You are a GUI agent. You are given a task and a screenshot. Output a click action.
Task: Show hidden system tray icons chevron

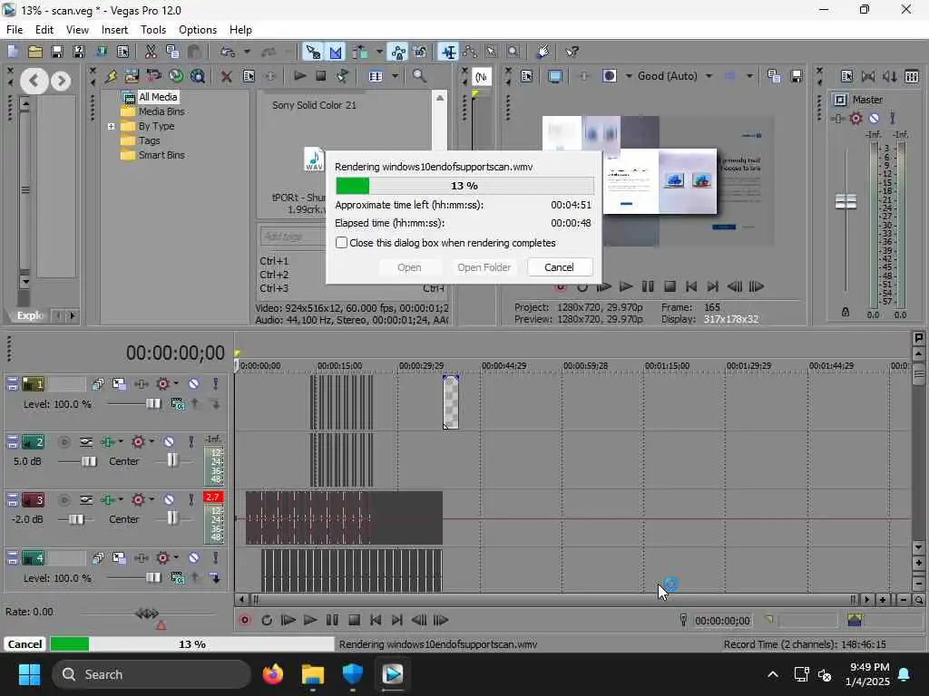pos(773,674)
